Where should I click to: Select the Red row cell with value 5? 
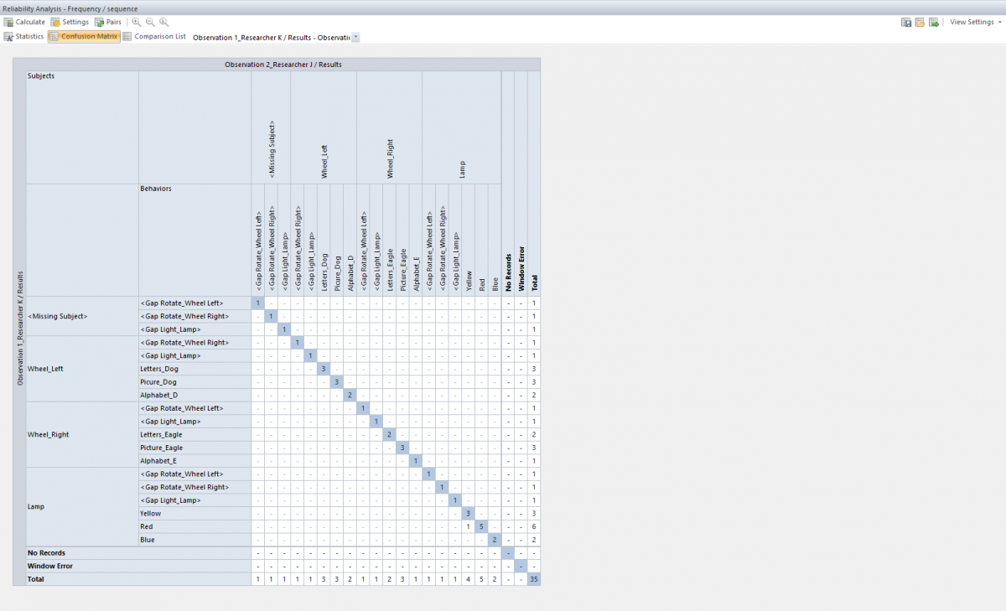tap(481, 526)
